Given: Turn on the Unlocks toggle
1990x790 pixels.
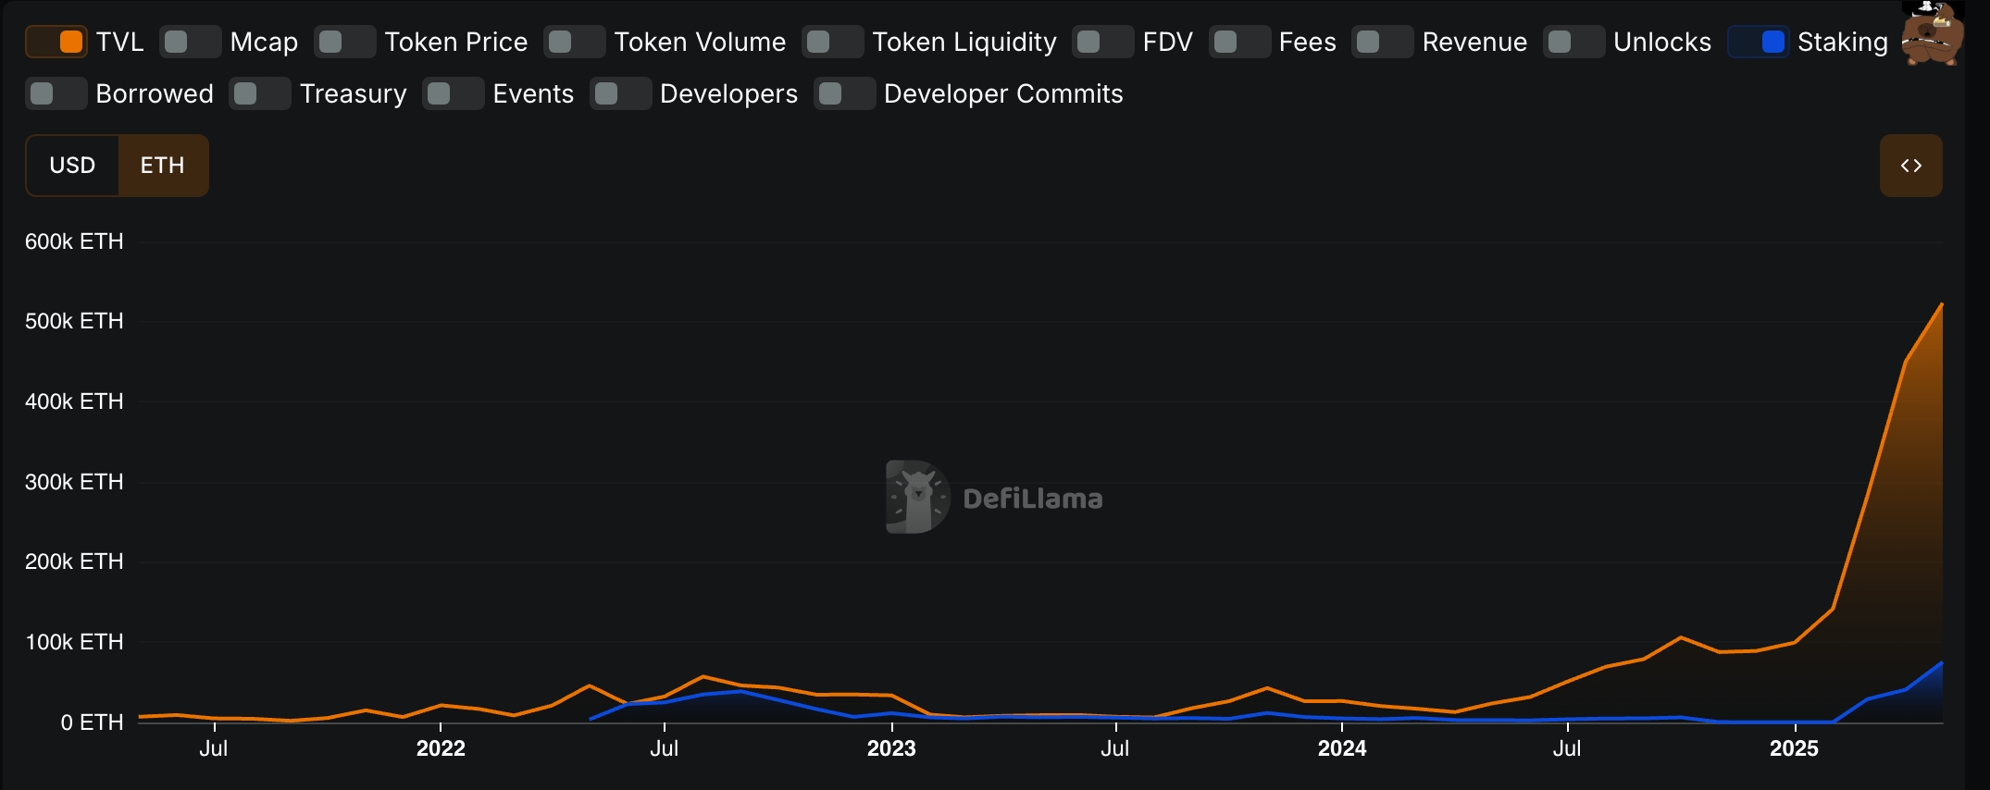Looking at the screenshot, I should 1573,43.
